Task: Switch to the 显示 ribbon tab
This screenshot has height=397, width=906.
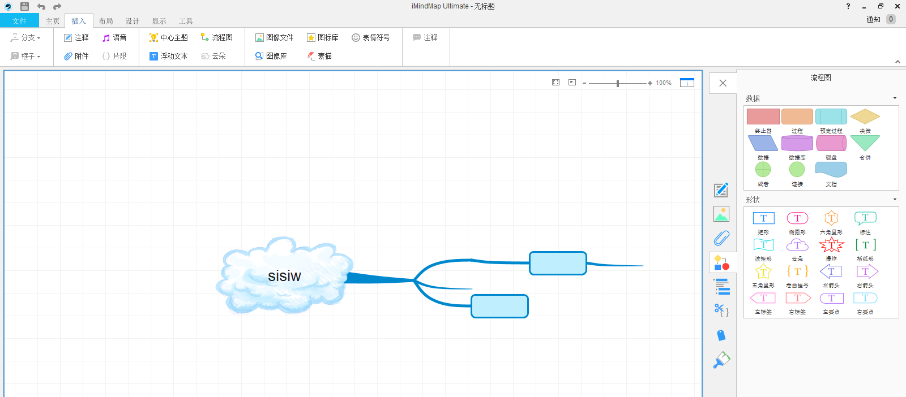Action: pyautogui.click(x=159, y=21)
